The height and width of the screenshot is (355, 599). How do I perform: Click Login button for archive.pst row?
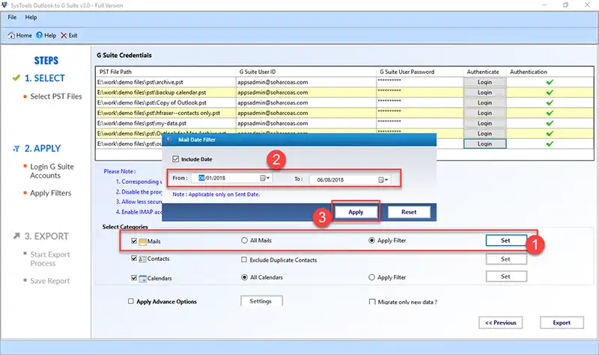tap(484, 82)
